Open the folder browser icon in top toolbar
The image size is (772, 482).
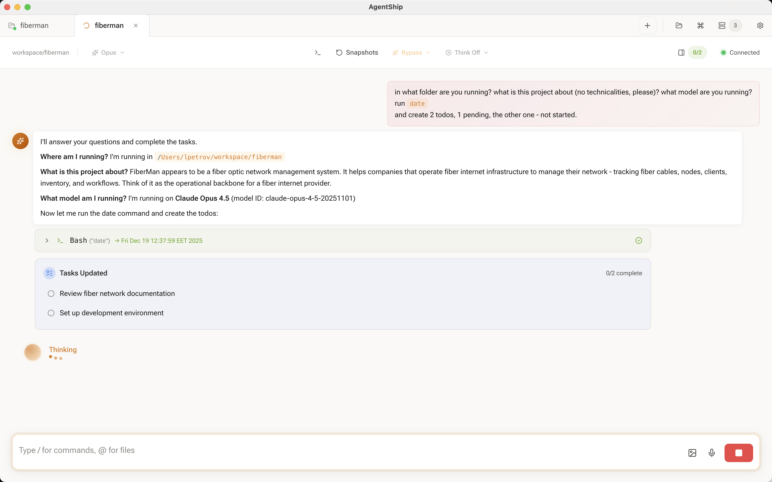(x=679, y=26)
